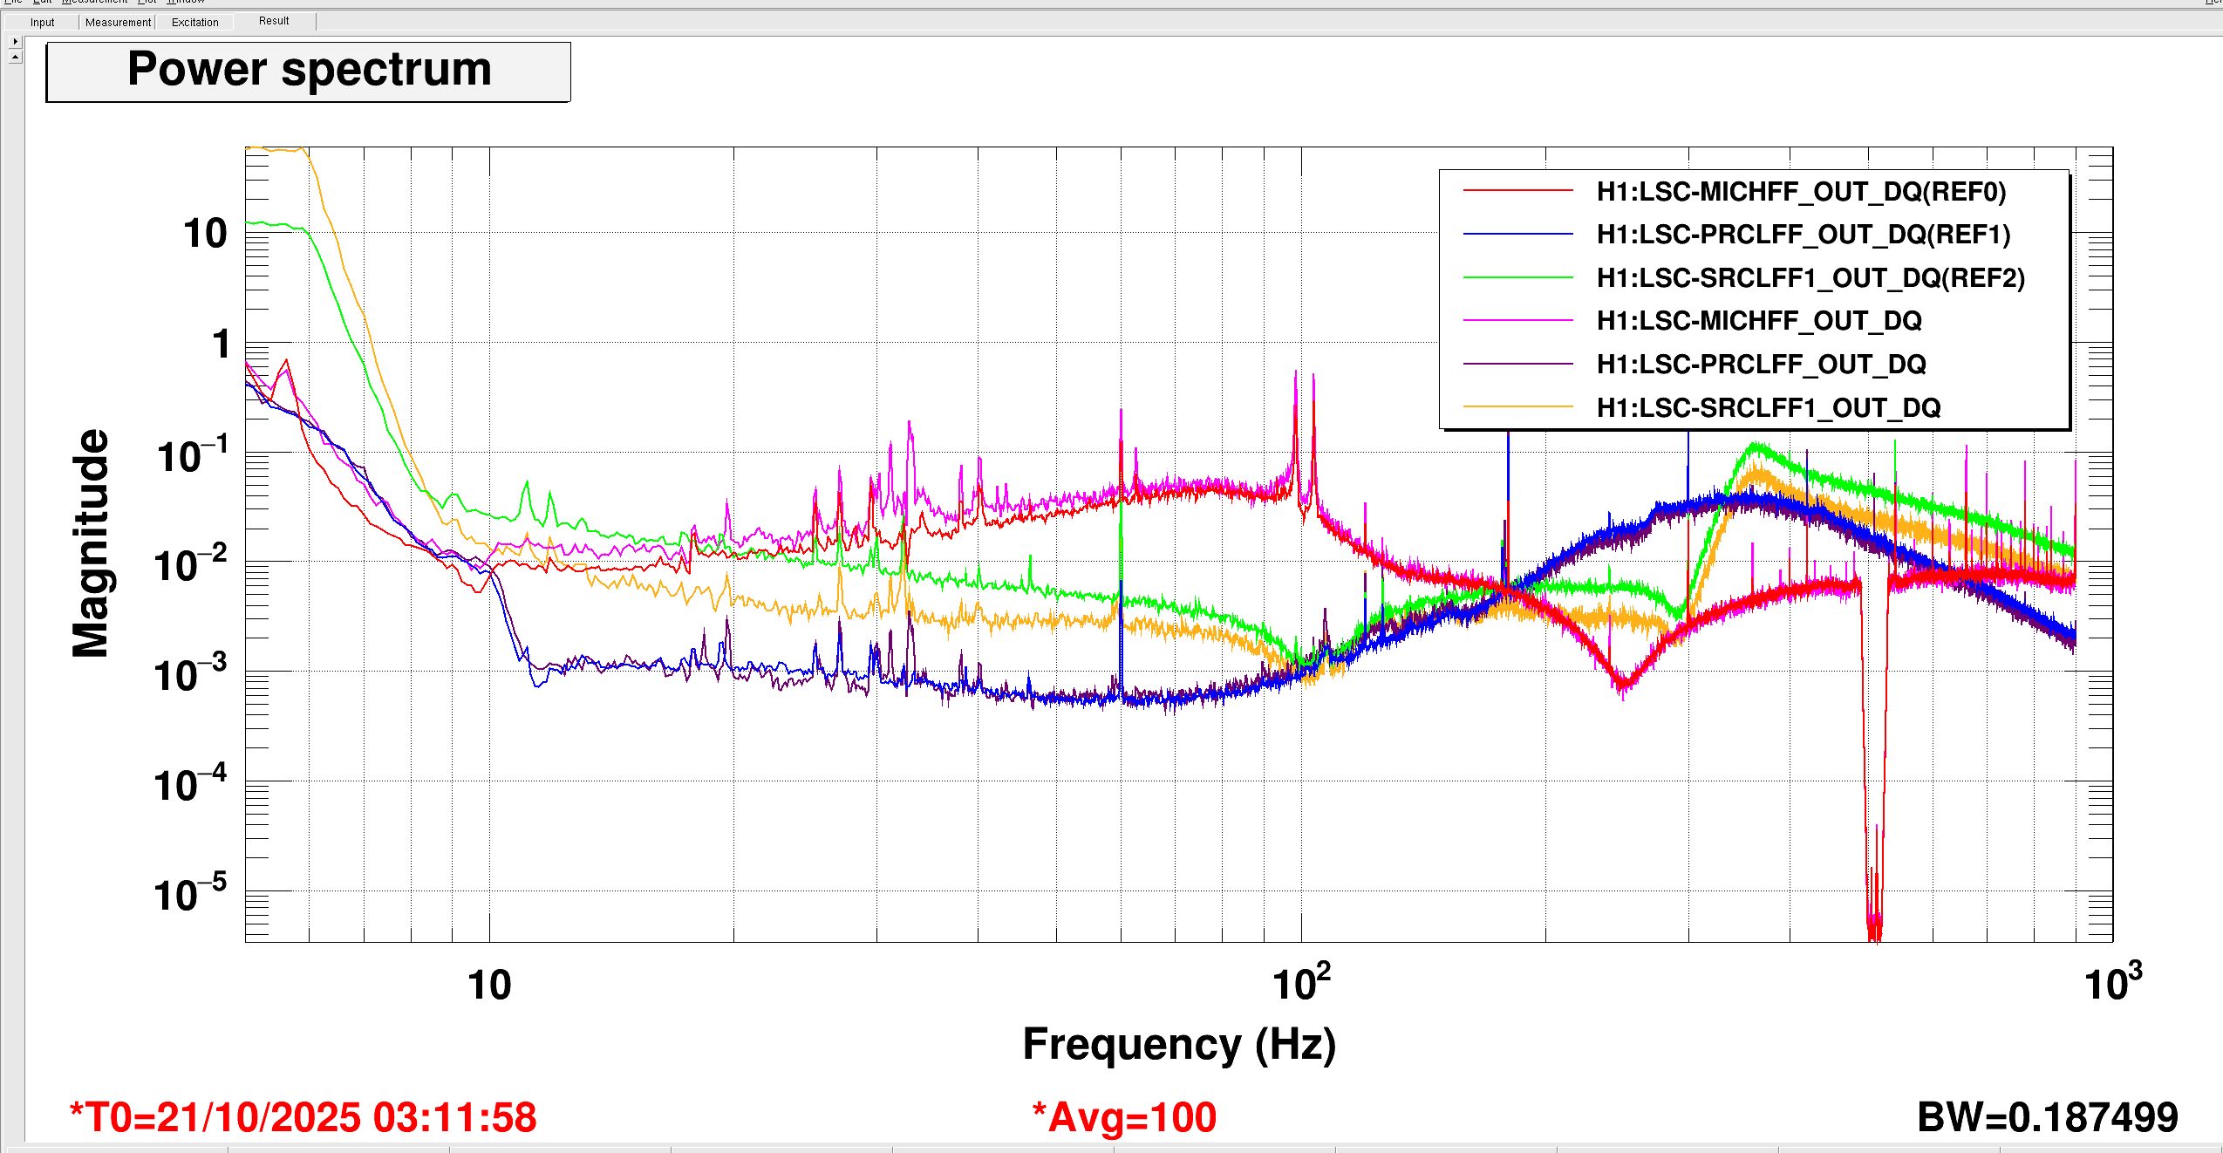Select H1:LSC-PRCLFF_OUT_DQ legend label

(1761, 364)
